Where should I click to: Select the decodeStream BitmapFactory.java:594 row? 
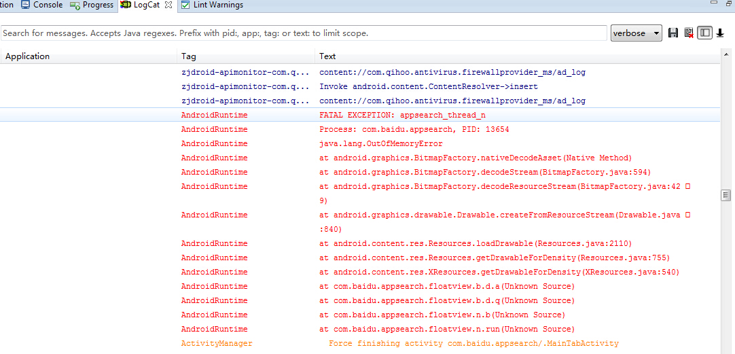pyautogui.click(x=360, y=172)
